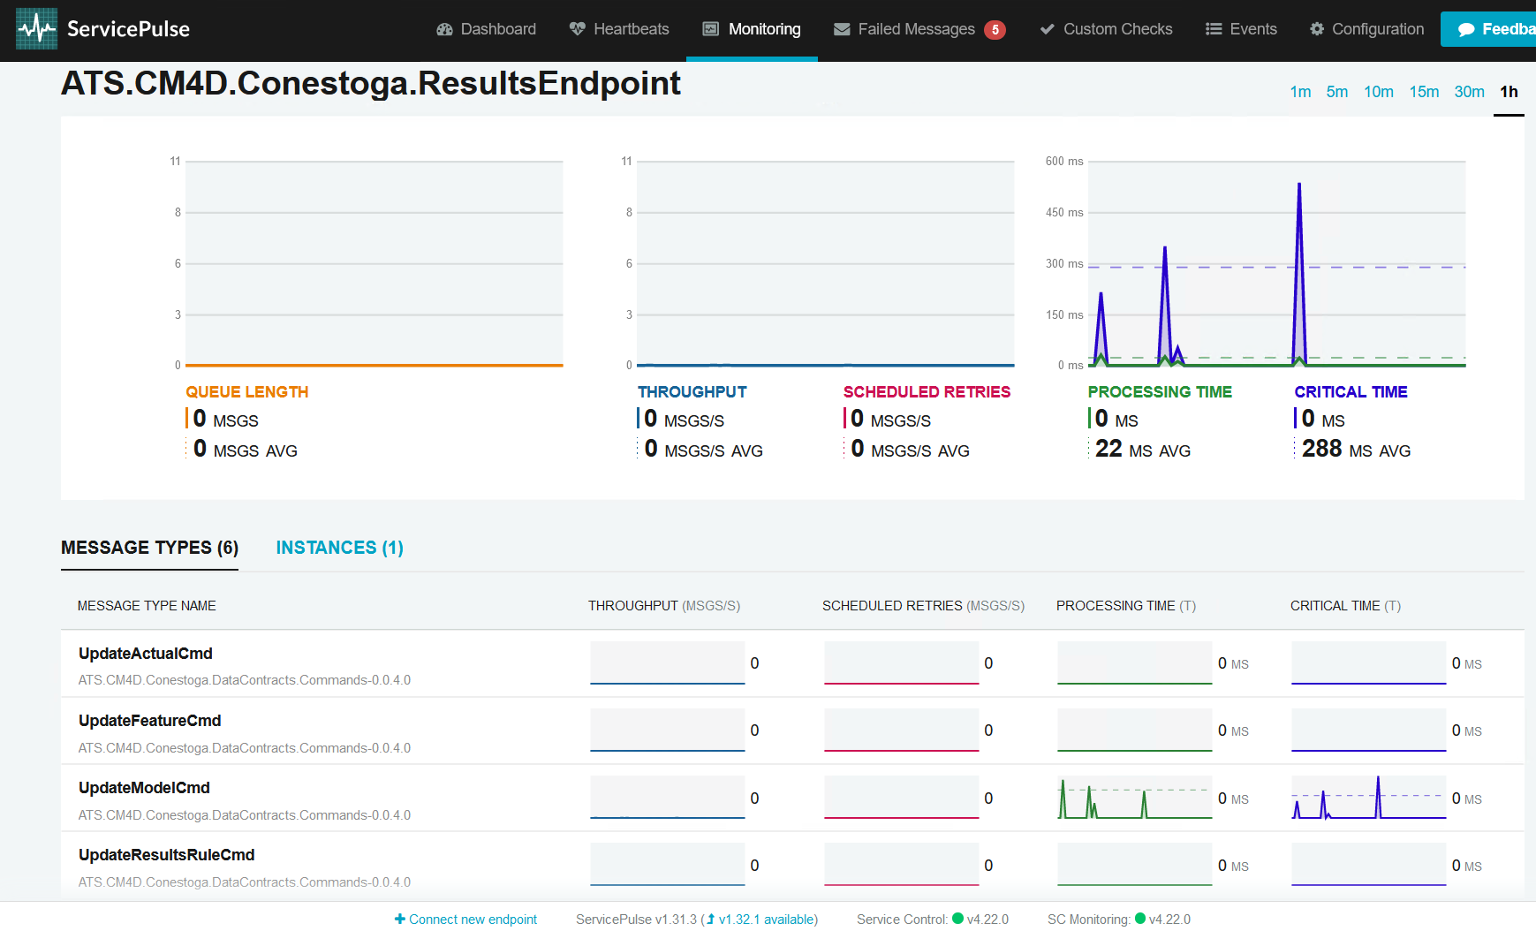Click the red failed messages count badge

click(995, 30)
